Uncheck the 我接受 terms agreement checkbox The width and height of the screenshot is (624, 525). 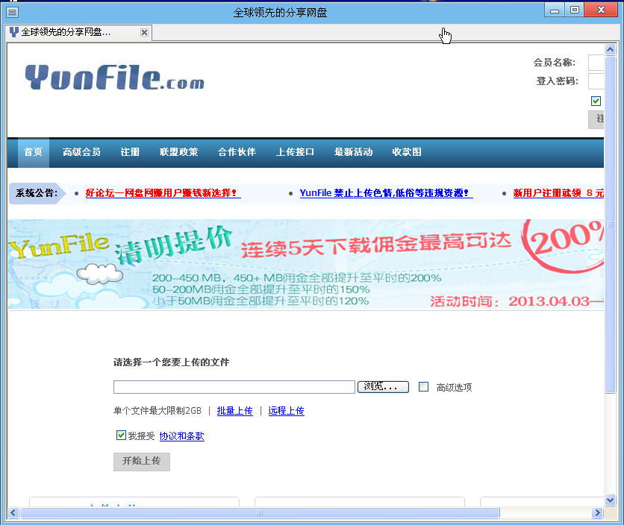pos(120,436)
